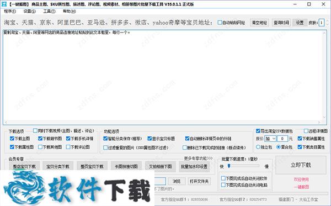This screenshot has height=206, width=331.
Task: Click the app icon in the title bar
Action: [x=4, y=4]
